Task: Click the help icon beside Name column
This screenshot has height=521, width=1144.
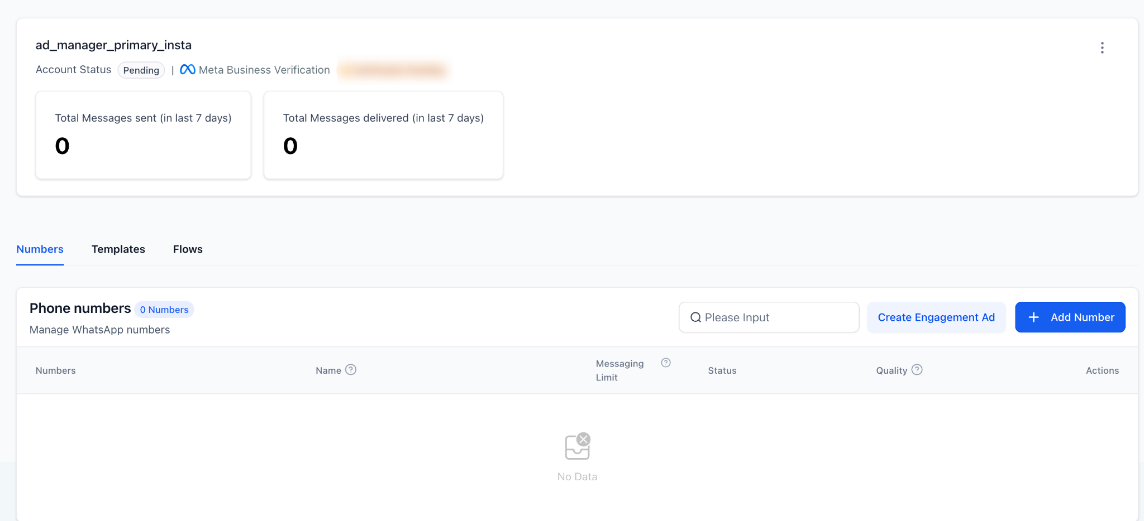Action: pyautogui.click(x=351, y=370)
